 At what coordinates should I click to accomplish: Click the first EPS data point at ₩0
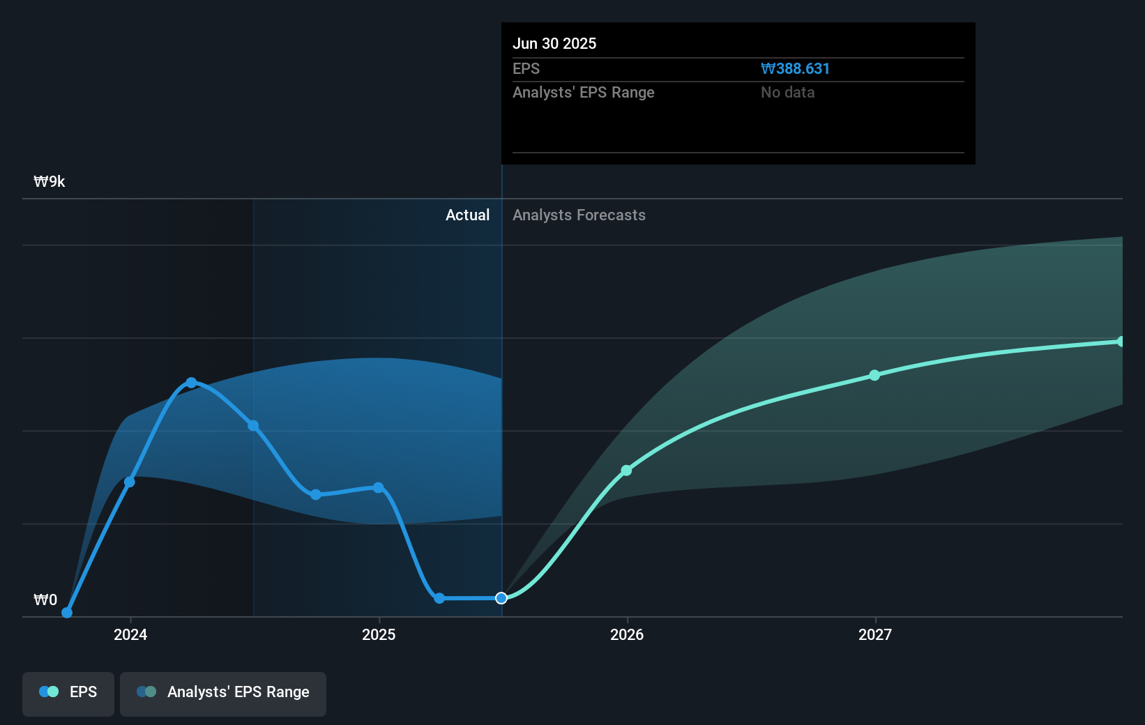coord(66,612)
